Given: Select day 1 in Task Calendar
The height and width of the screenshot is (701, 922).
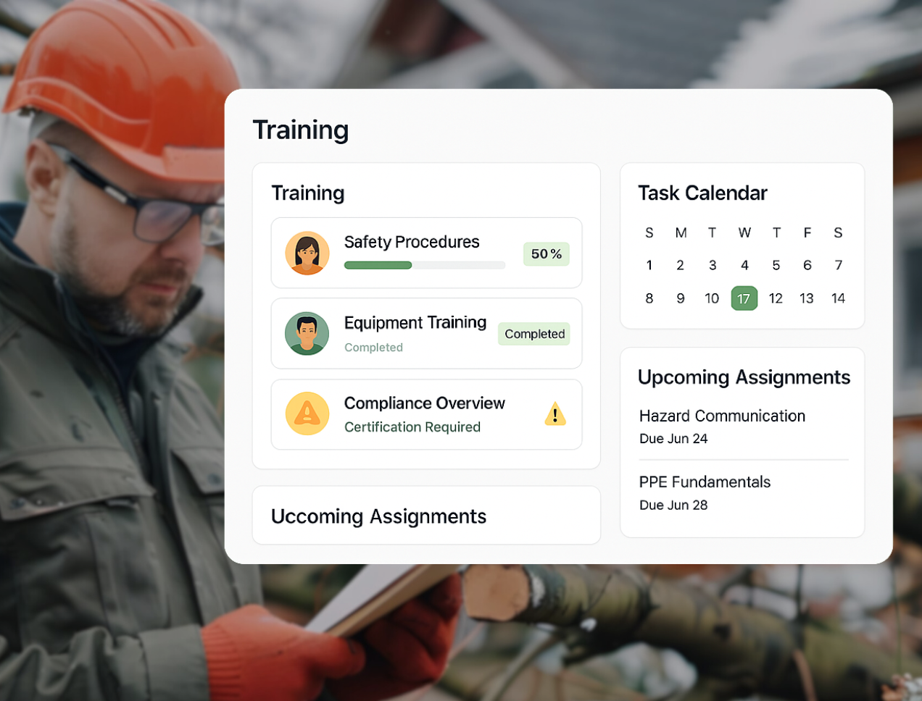Looking at the screenshot, I should point(649,265).
